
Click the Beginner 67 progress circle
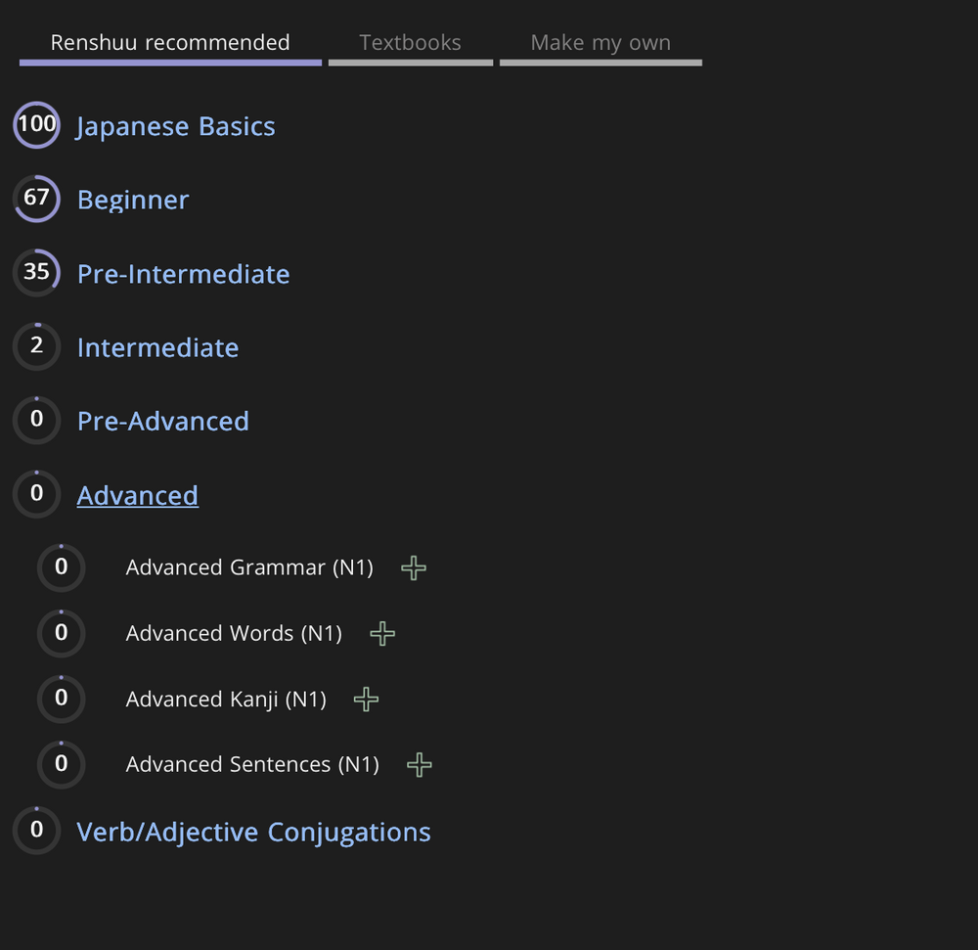(x=36, y=199)
